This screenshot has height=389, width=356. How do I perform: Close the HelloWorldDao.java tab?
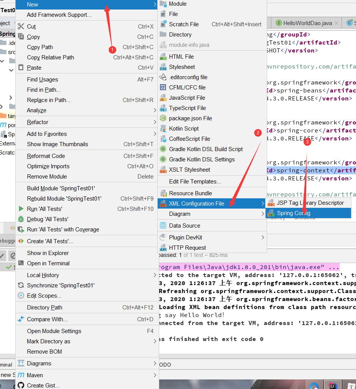point(336,23)
